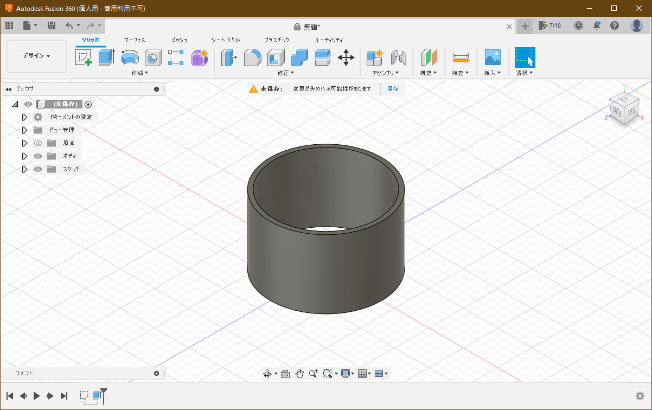Open the アセンブリ dropdown menu
This screenshot has height=410, width=652.
point(386,73)
